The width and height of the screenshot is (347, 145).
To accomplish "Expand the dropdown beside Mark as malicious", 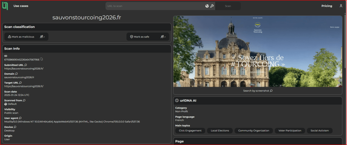I will click(42, 37).
